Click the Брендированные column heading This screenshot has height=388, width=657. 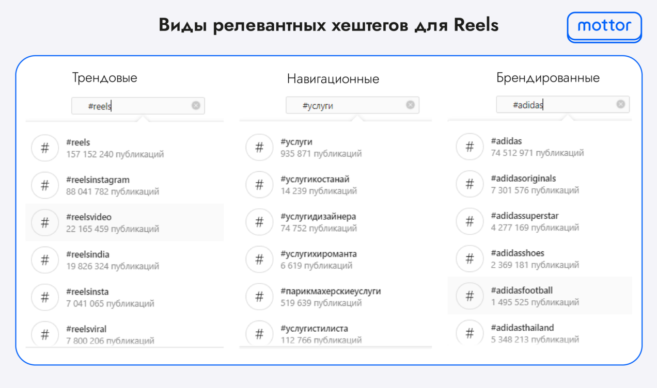click(548, 78)
